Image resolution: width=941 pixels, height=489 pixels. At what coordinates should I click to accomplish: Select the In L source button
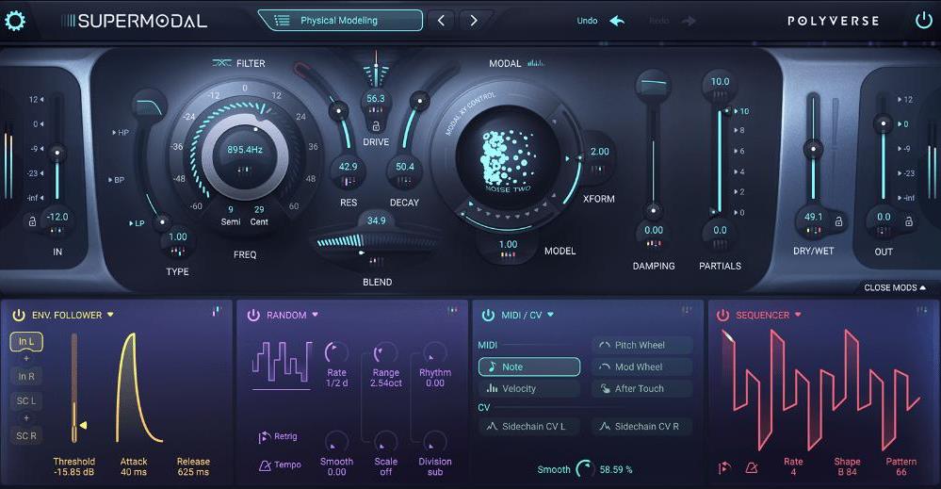click(x=26, y=342)
